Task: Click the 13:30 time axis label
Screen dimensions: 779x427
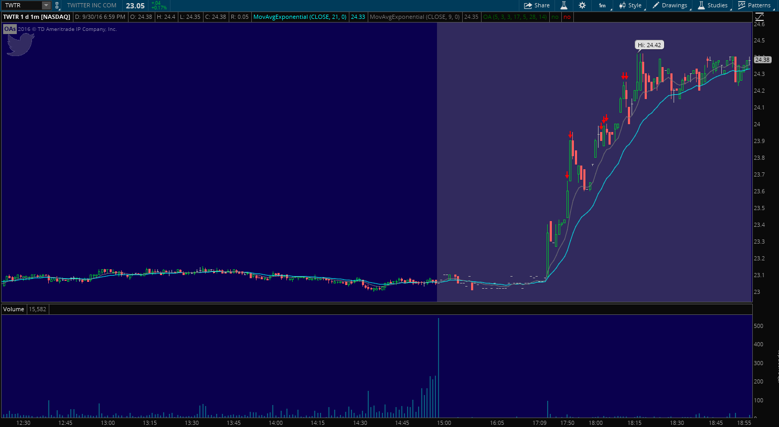Action: pyautogui.click(x=191, y=423)
